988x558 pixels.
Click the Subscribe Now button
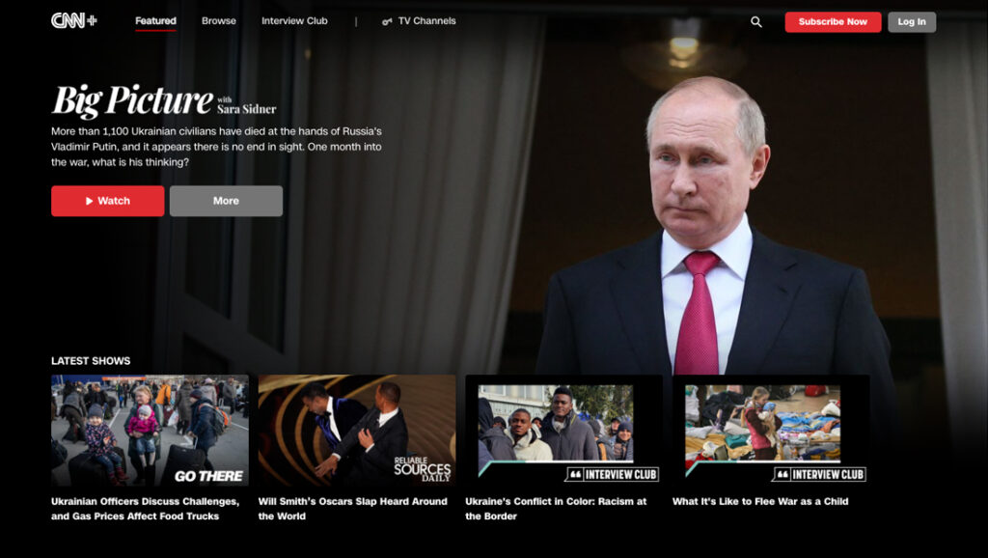coord(832,20)
